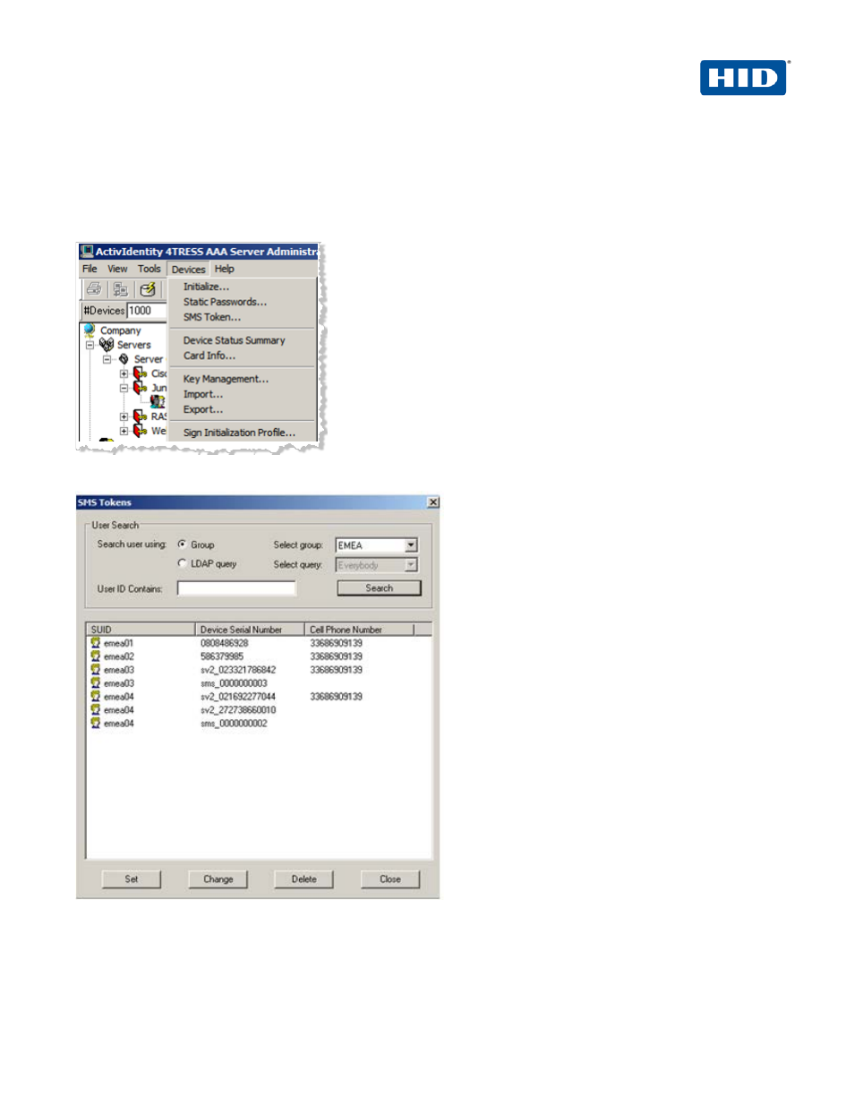Select the Company tree item
The width and height of the screenshot is (854, 1106).
[120, 330]
